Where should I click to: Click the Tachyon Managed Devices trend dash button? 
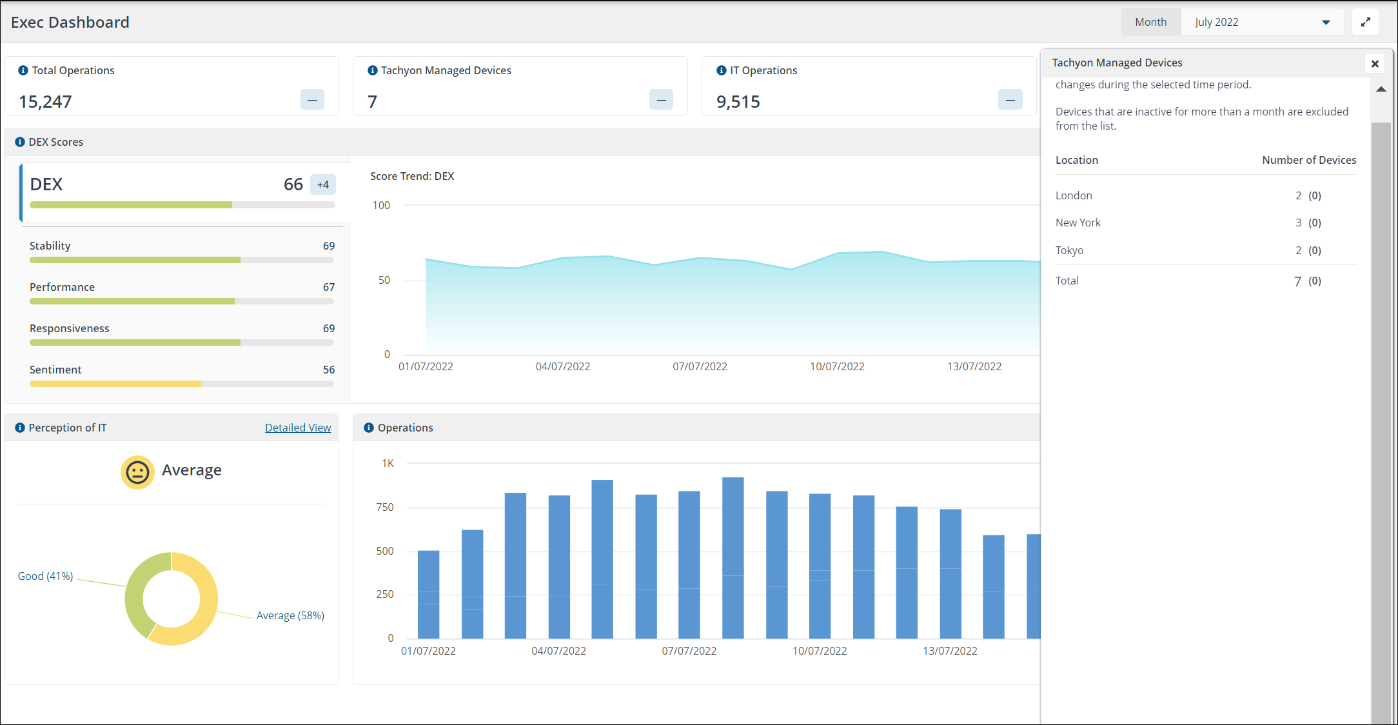coord(661,99)
